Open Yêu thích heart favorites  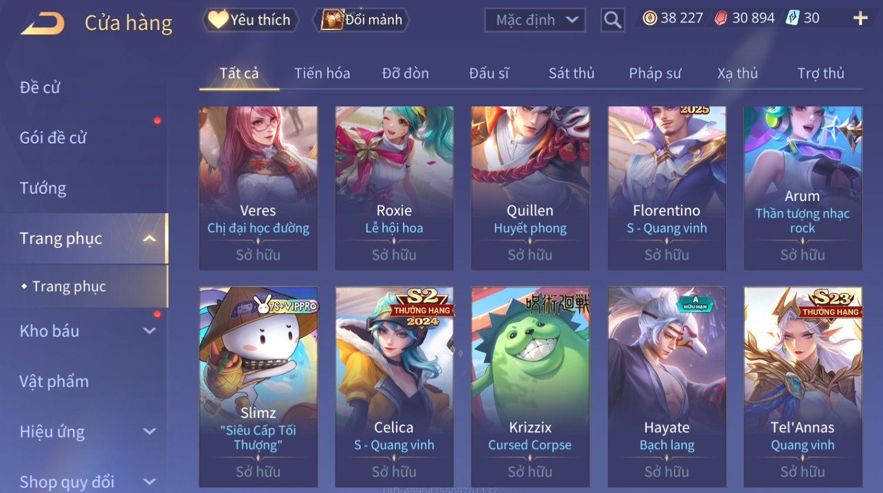[250, 20]
